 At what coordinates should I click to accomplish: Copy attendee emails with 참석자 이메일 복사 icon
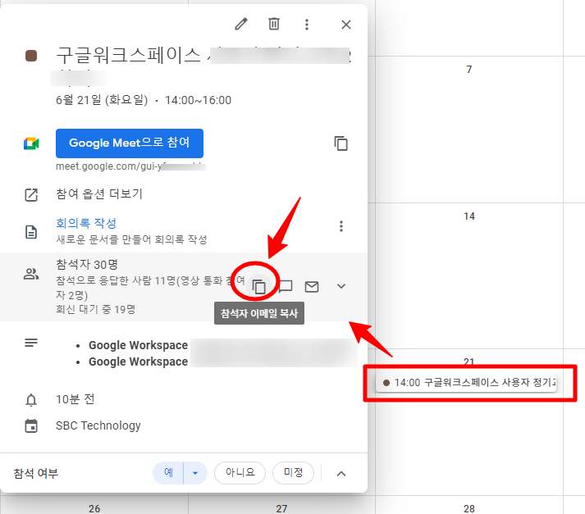click(x=258, y=287)
